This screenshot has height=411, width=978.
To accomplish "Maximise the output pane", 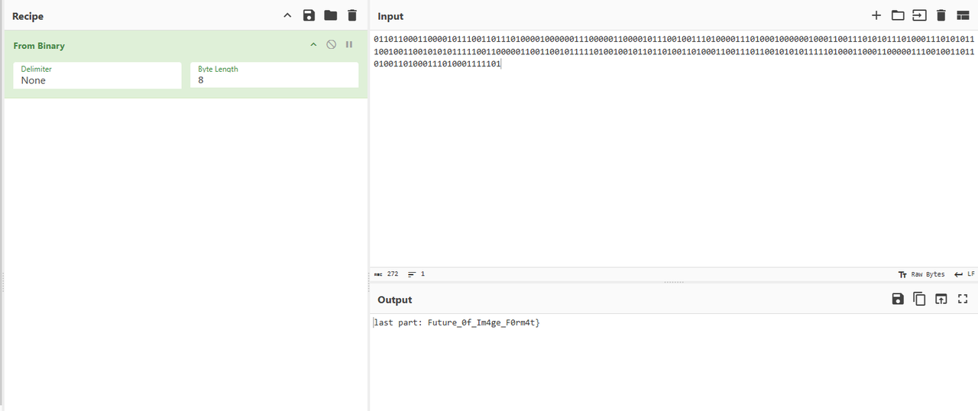I will [x=963, y=299].
